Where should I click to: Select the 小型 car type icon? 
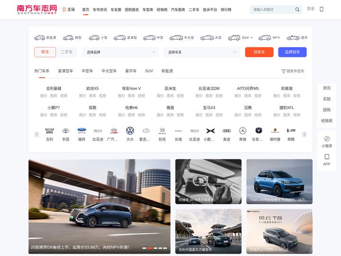pyautogui.click(x=94, y=37)
